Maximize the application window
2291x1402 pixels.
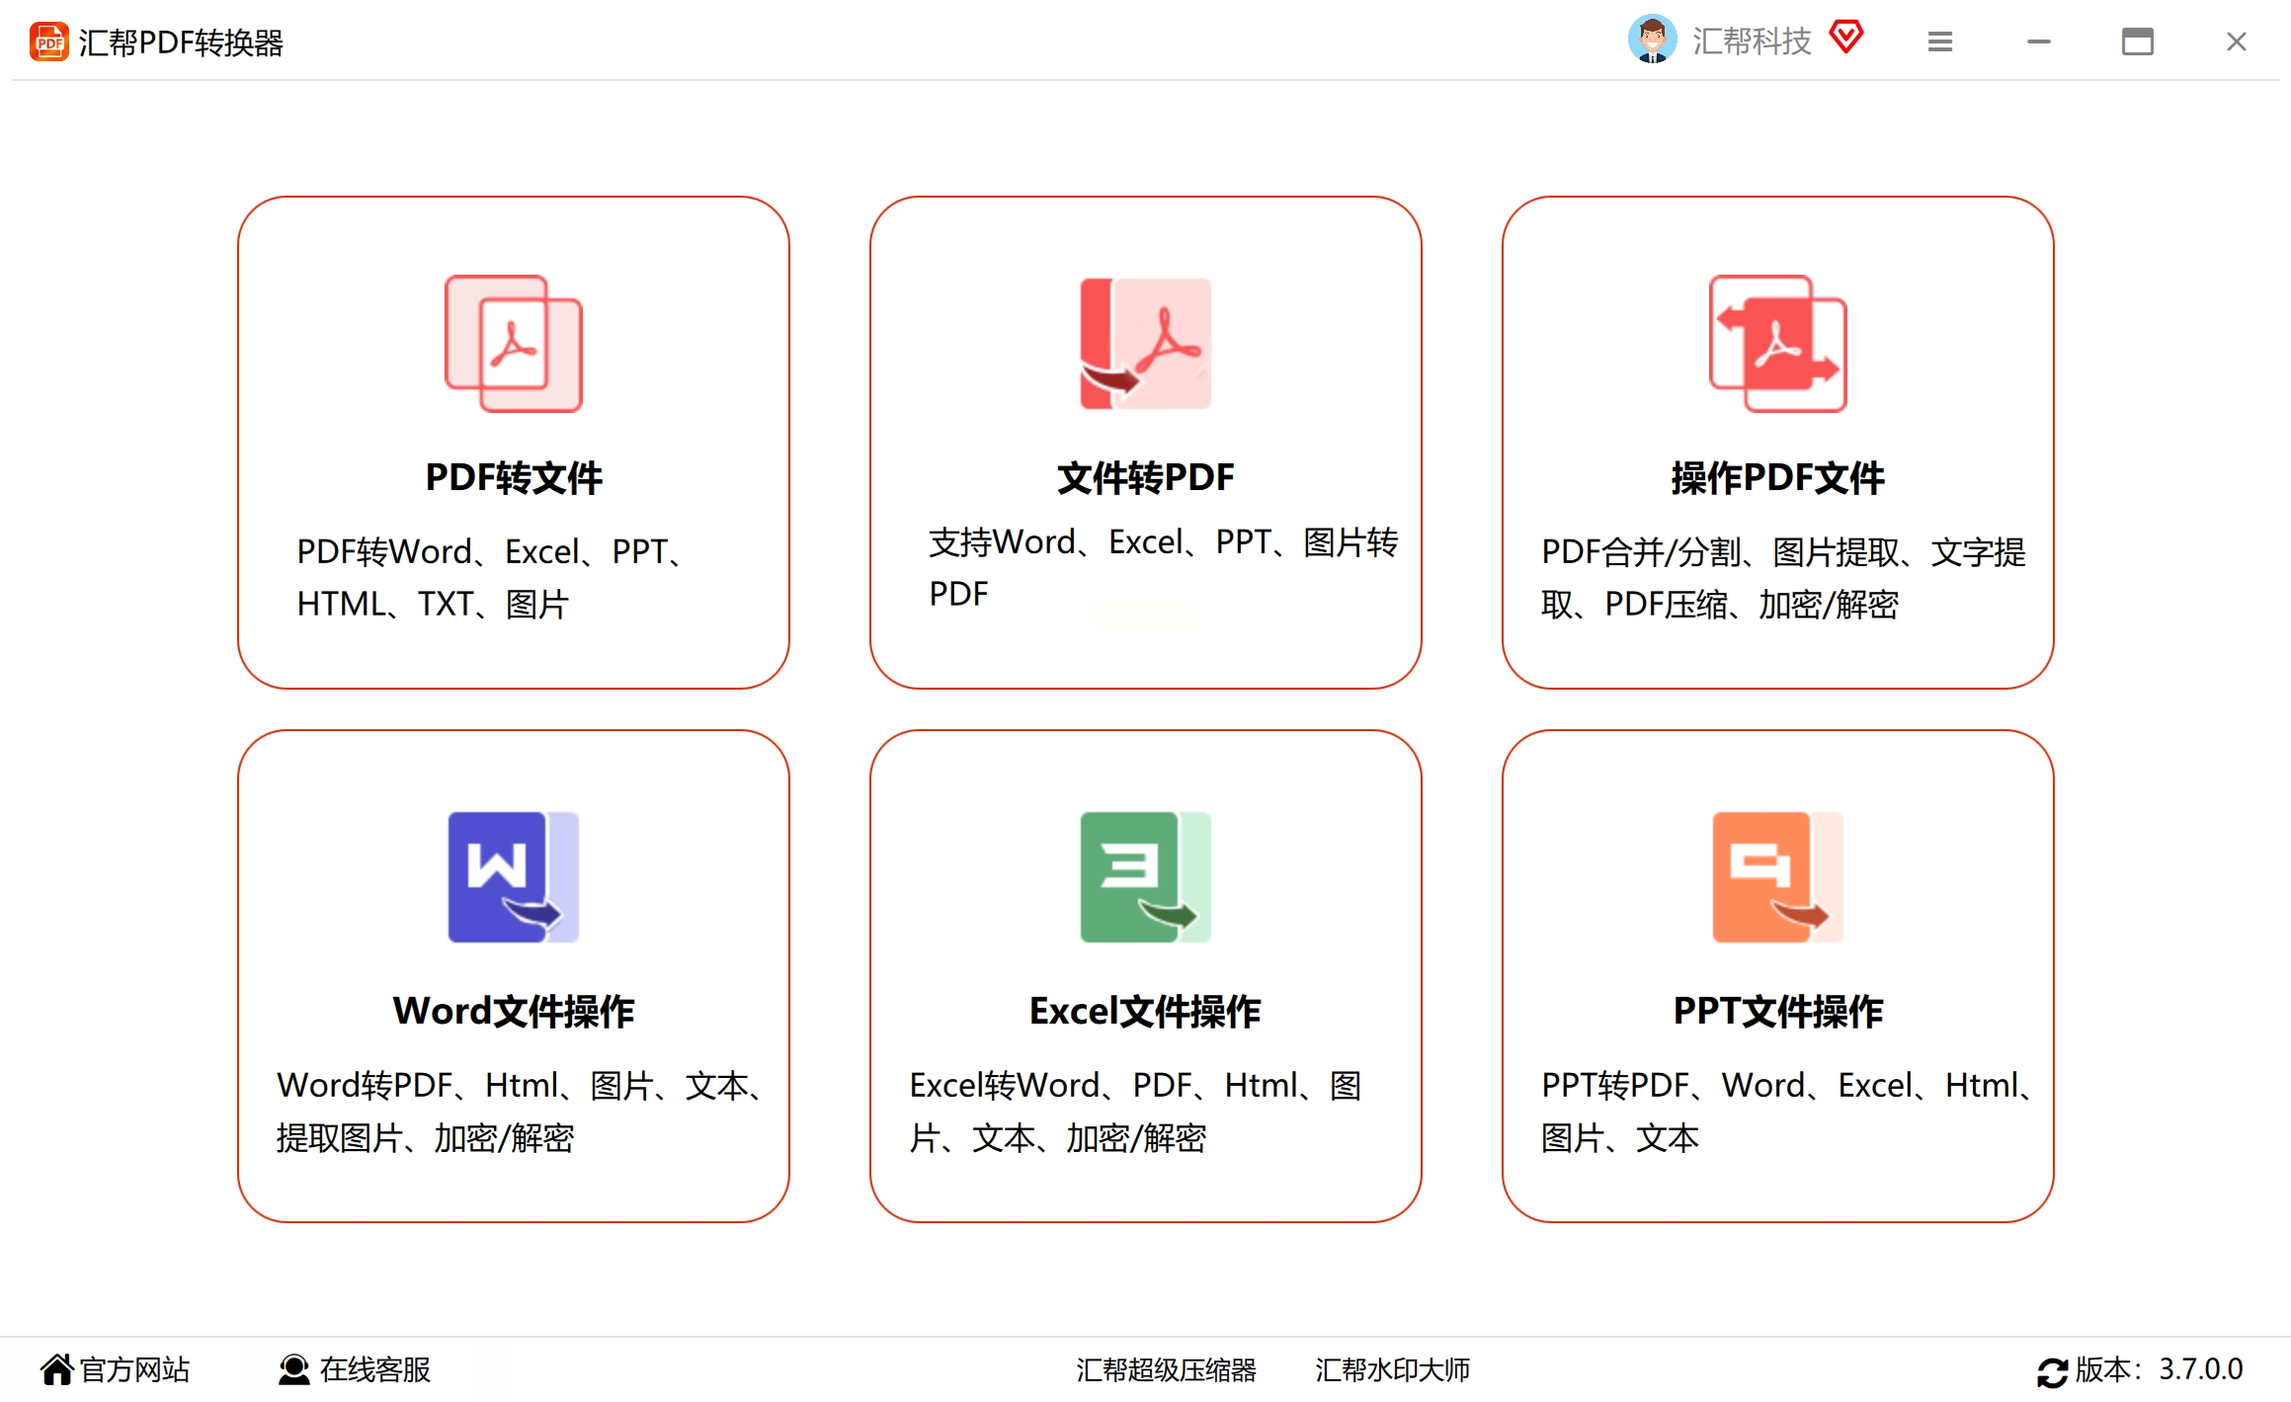pyautogui.click(x=2137, y=41)
